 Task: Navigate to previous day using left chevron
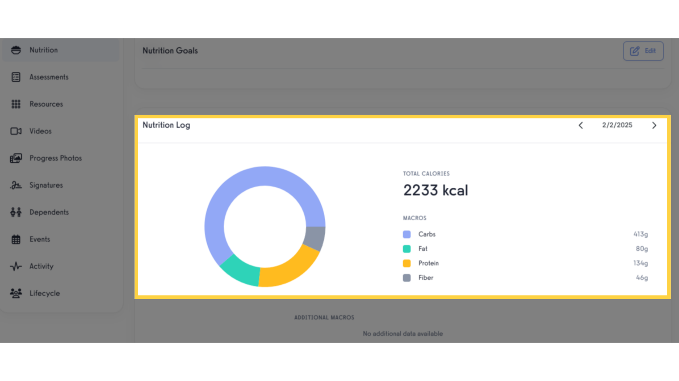tap(581, 125)
